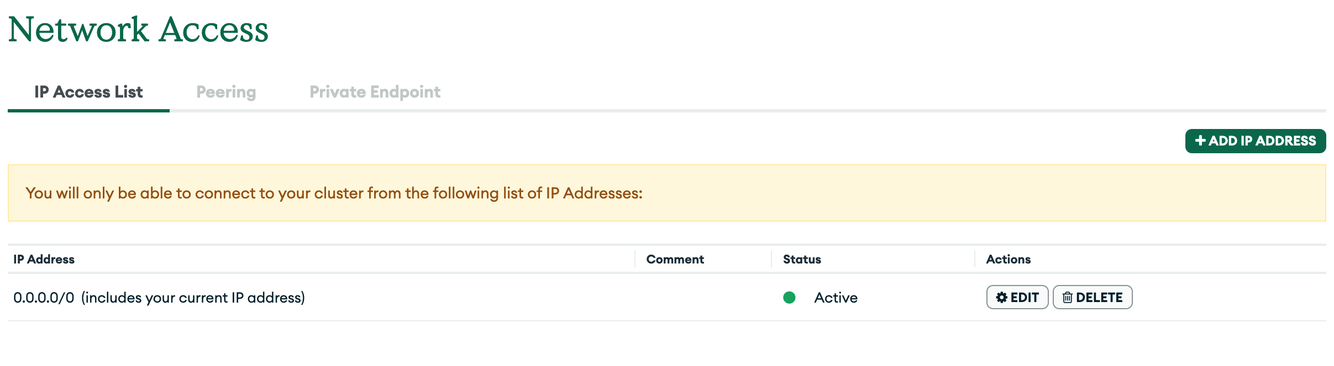
Task: Click the trash can icon beside DELETE
Action: [x=1067, y=298]
